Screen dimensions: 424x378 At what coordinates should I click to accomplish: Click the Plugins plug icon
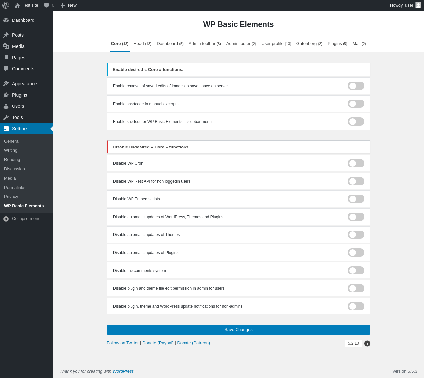6,95
